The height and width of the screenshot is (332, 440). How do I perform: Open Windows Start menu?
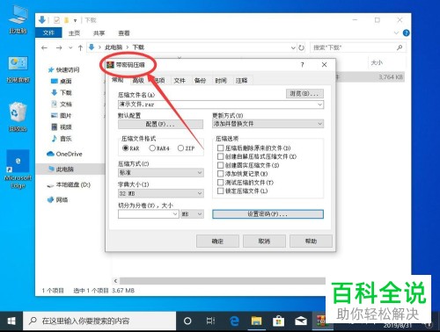point(11,321)
